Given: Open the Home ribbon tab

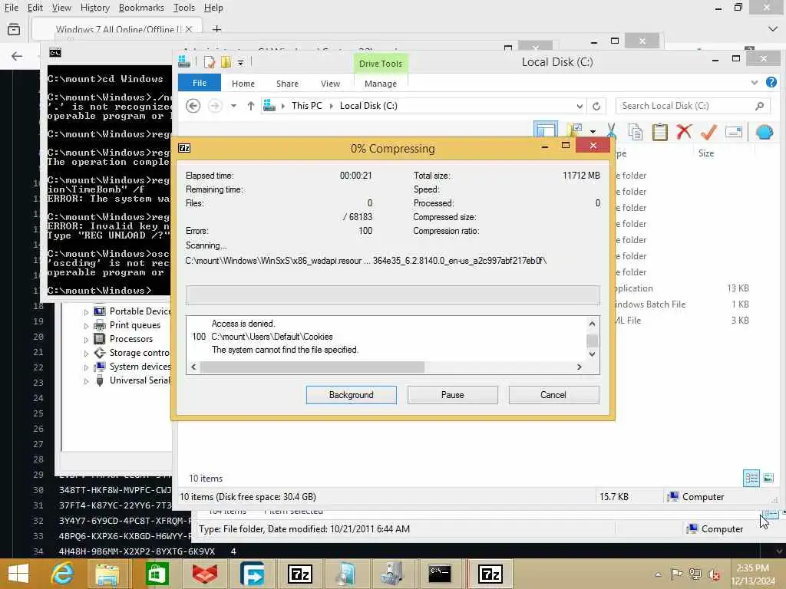Looking at the screenshot, I should pos(243,83).
